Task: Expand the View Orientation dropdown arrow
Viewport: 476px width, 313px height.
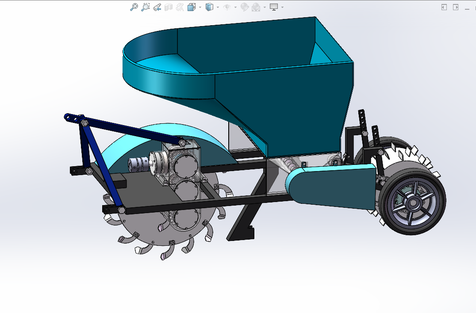Action: point(200,7)
